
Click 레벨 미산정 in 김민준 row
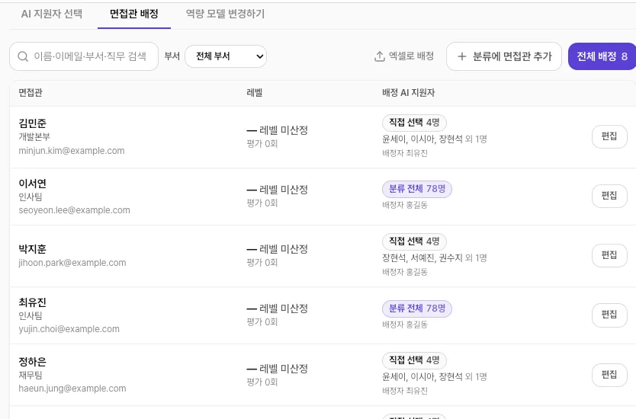284,130
